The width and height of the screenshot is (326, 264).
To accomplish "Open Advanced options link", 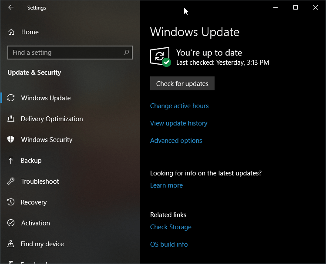I will pos(176,141).
